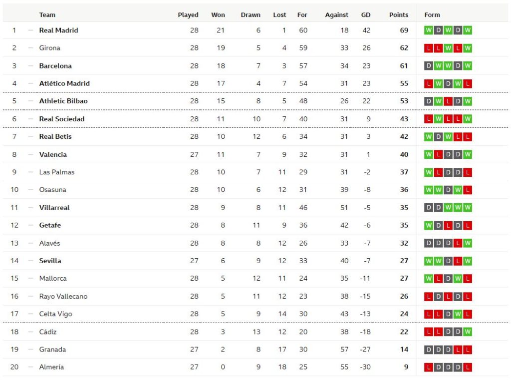Click the position movement dash beside Girona
Screen dimensions: 511x380
click(30, 48)
